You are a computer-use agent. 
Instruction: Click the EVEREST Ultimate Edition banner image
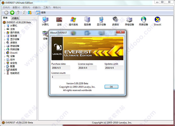(x=87, y=48)
